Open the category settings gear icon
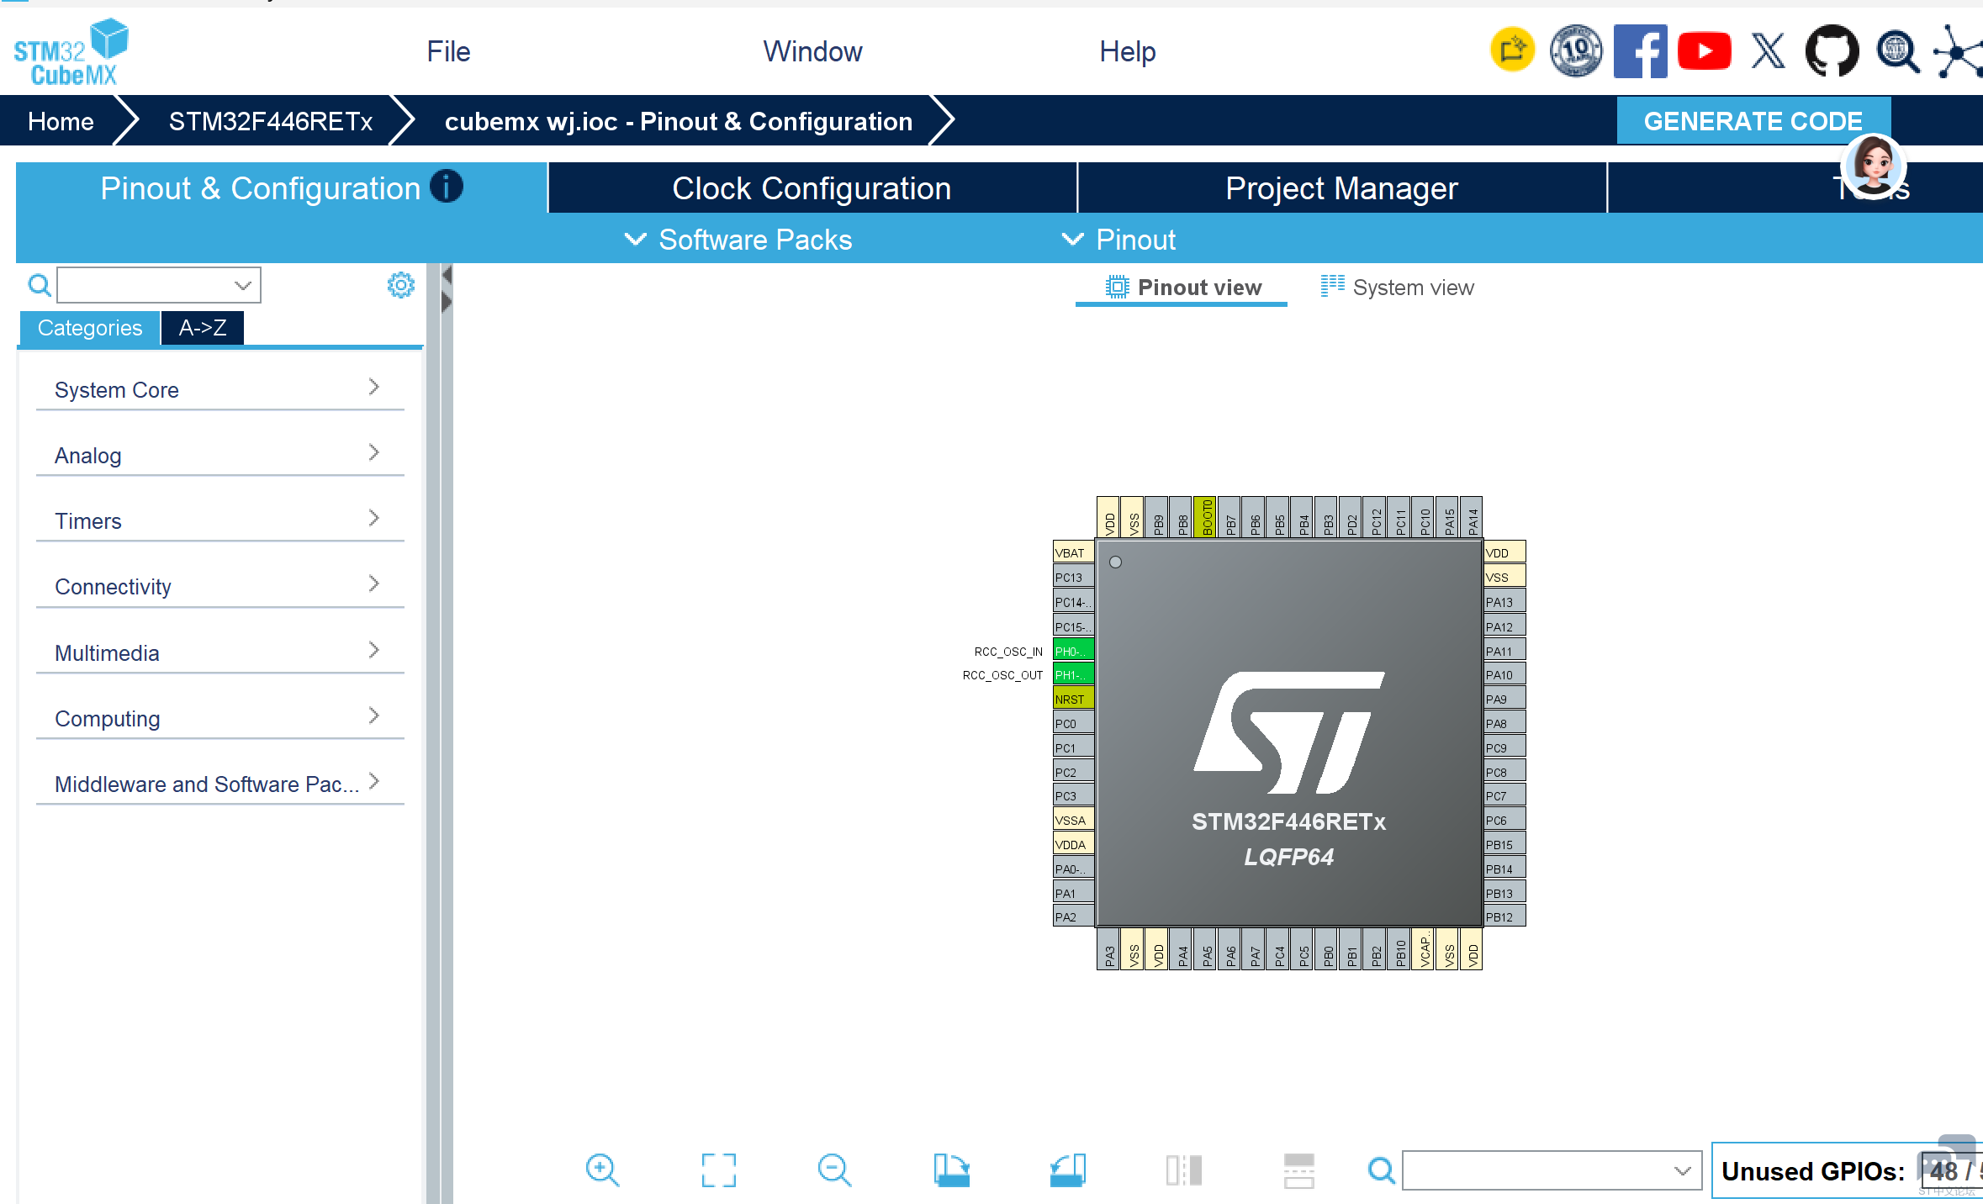Screen dimensions: 1983x1204 [400, 285]
